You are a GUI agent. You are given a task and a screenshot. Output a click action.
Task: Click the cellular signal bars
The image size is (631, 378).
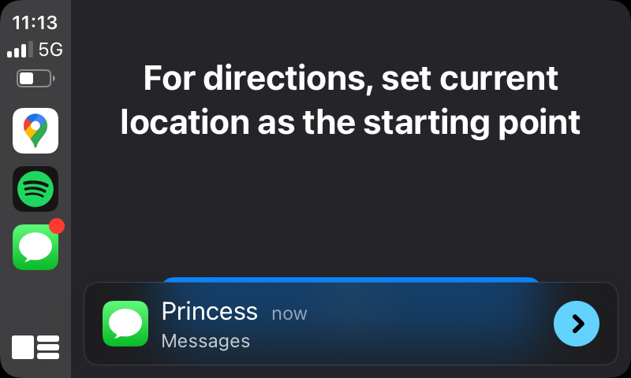21,50
